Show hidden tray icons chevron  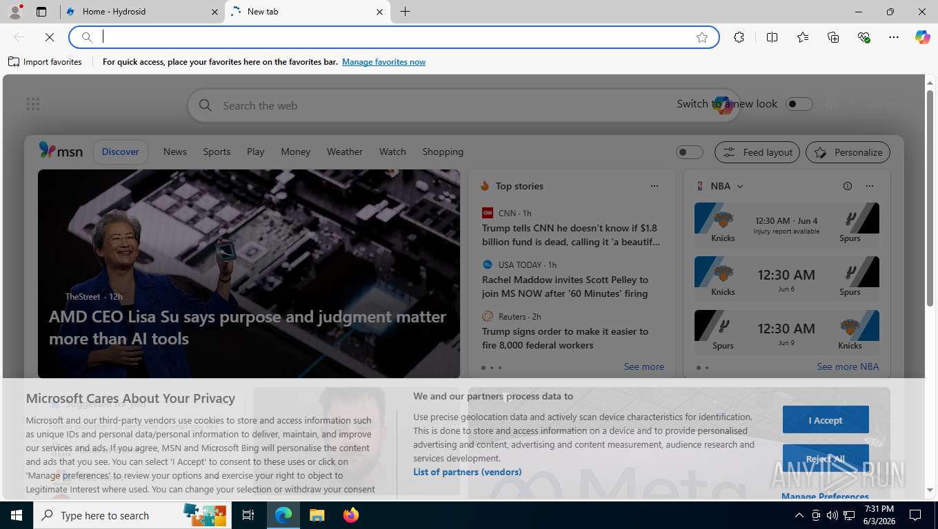[799, 515]
